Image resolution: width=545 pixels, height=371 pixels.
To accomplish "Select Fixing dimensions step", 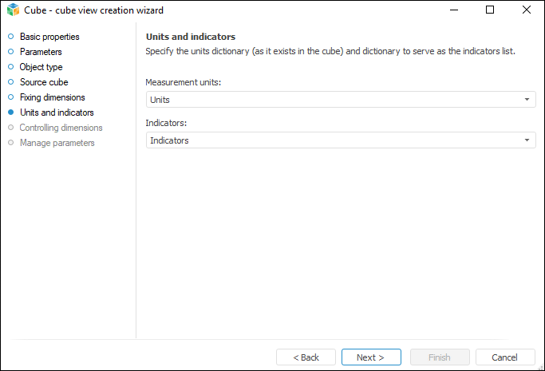I will click(52, 97).
